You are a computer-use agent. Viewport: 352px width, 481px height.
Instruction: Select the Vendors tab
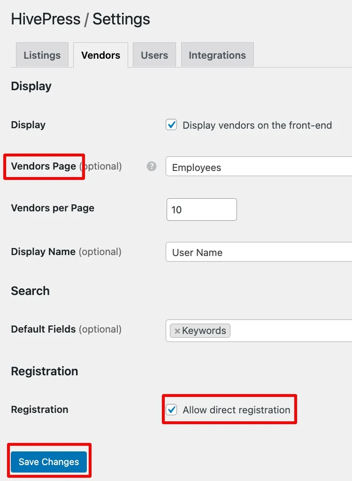click(100, 55)
